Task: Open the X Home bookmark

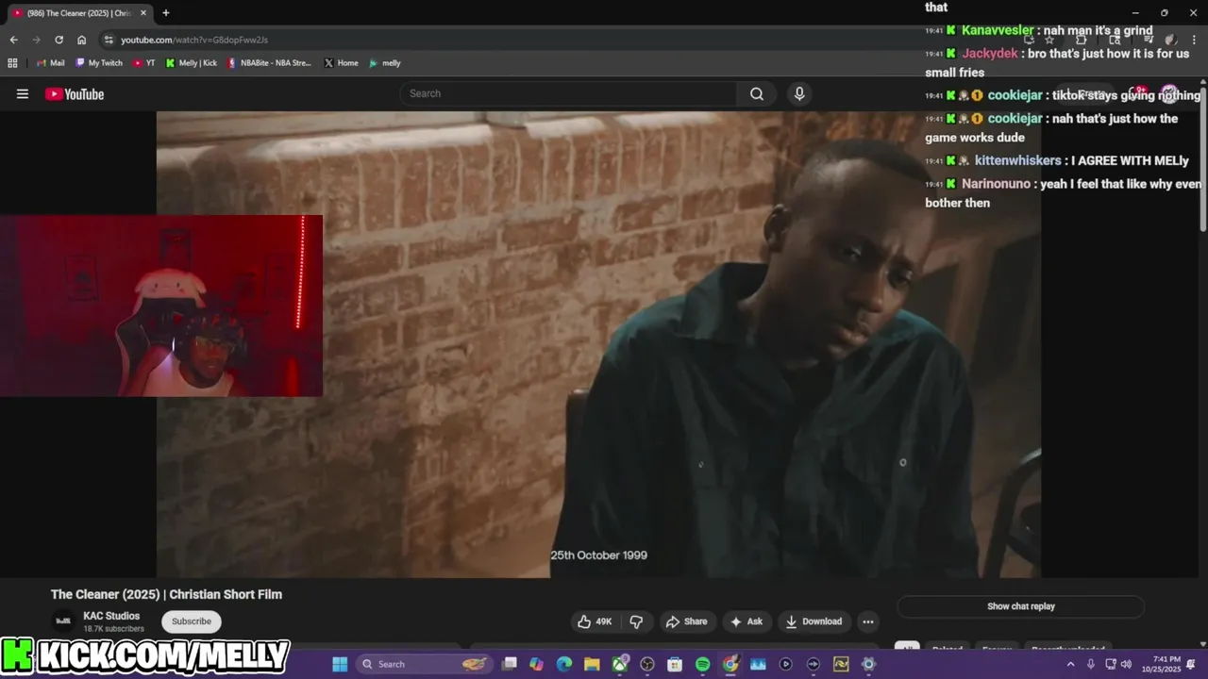Action: [341, 63]
